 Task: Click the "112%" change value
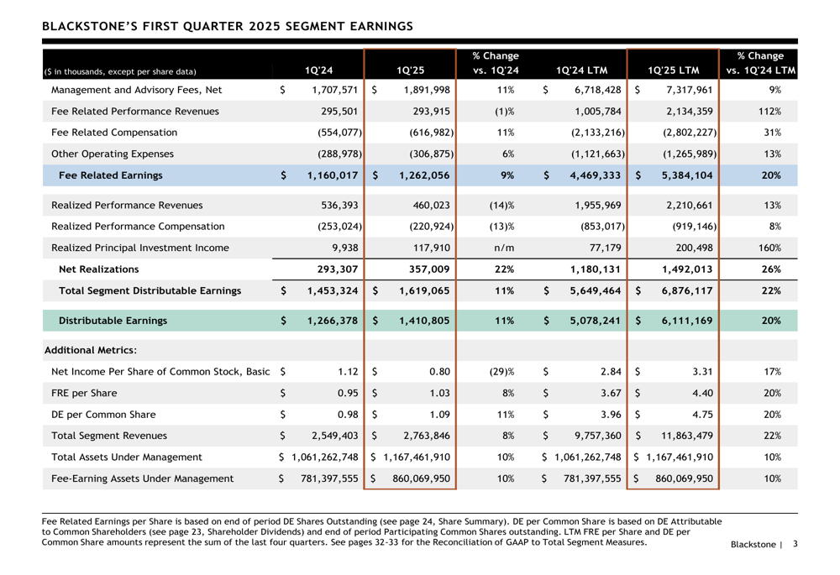769,112
